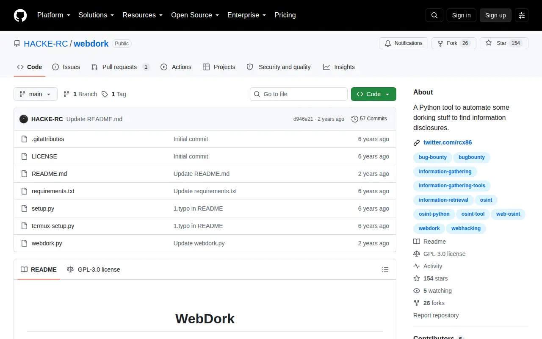Click the web-osint topic tag

(508, 214)
